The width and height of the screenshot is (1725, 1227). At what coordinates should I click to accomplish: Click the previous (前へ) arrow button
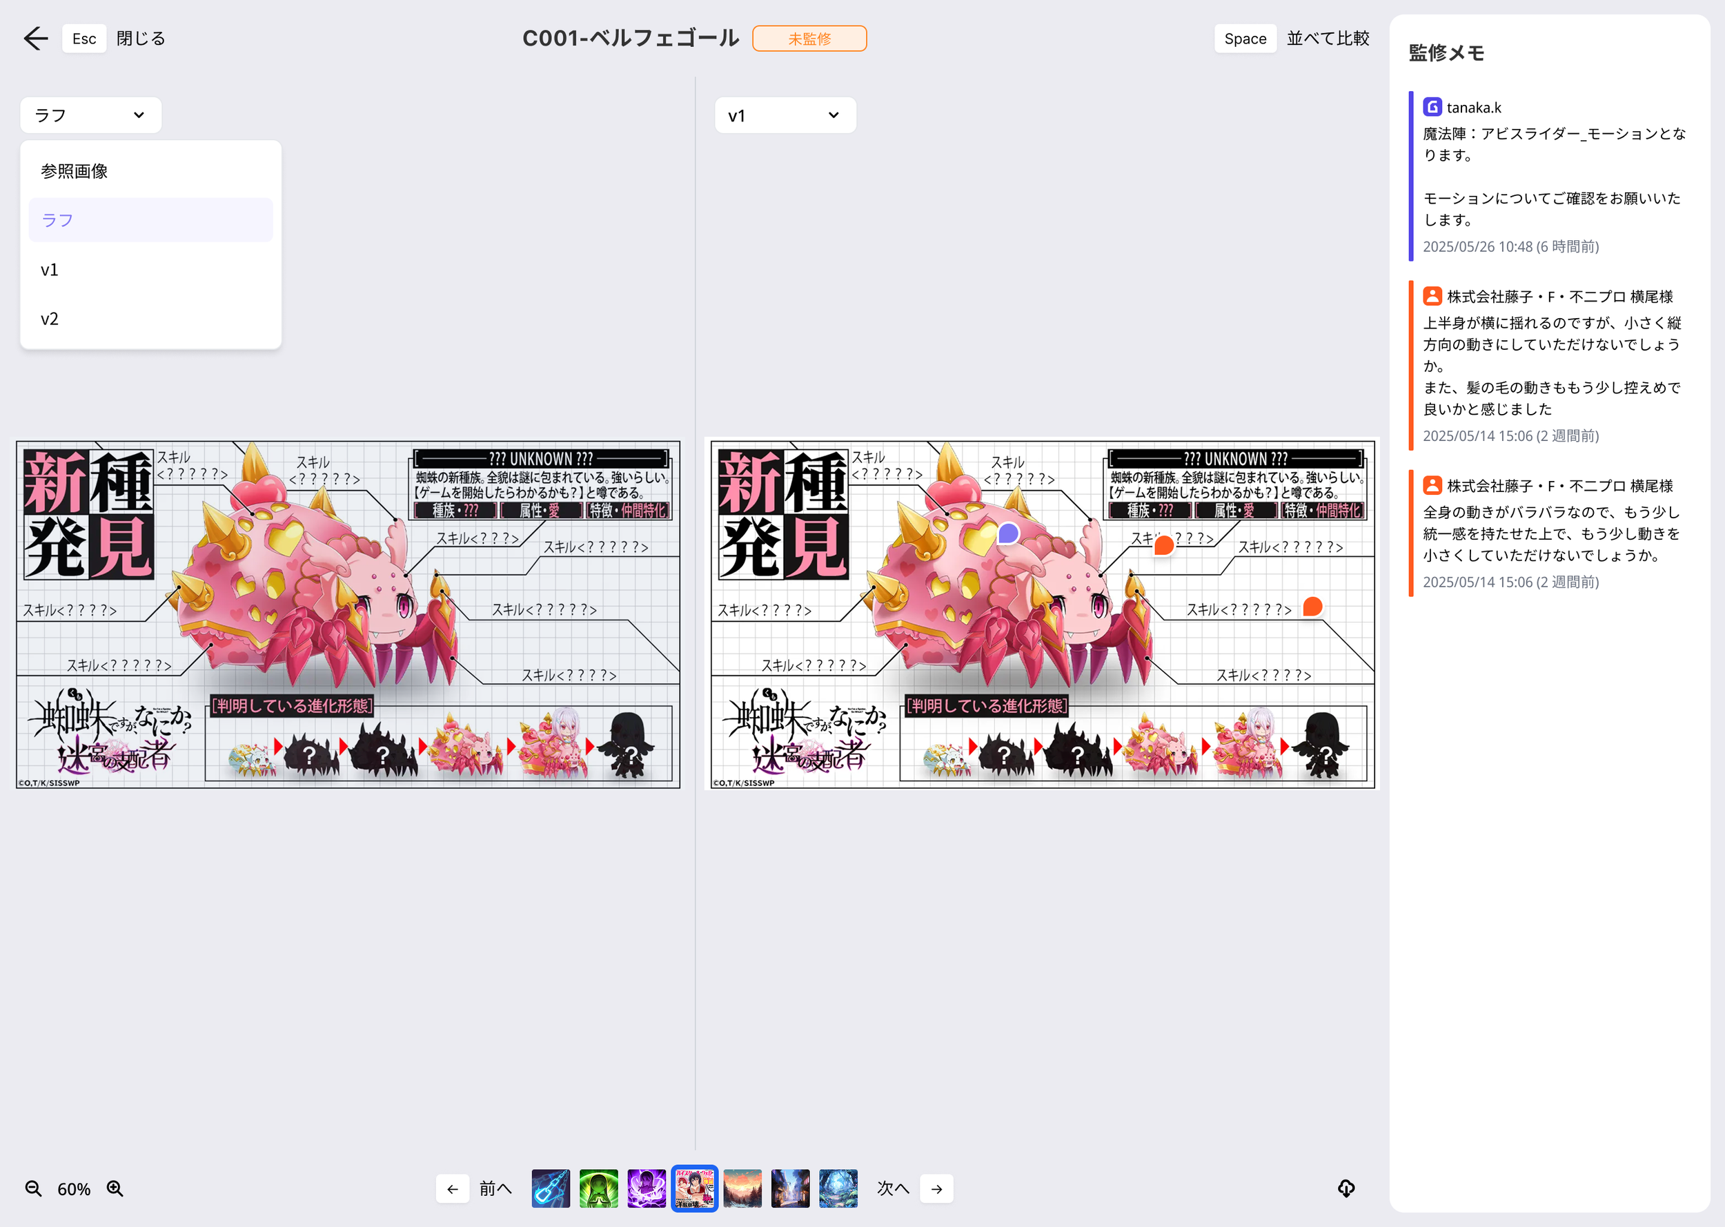click(x=453, y=1189)
